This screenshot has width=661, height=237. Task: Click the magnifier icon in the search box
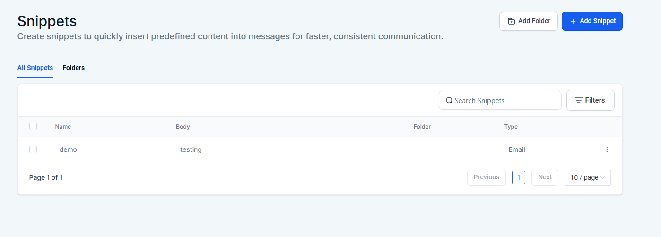pos(449,101)
